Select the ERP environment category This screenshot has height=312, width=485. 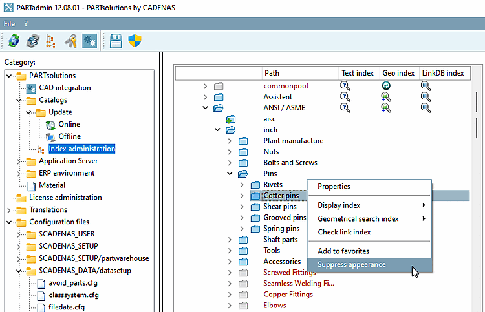[x=67, y=173]
